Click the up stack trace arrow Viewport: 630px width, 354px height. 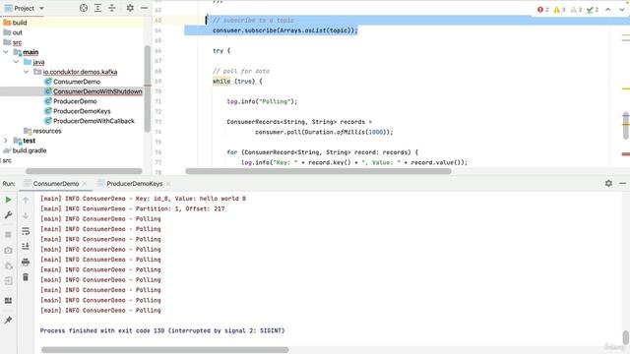point(26,200)
